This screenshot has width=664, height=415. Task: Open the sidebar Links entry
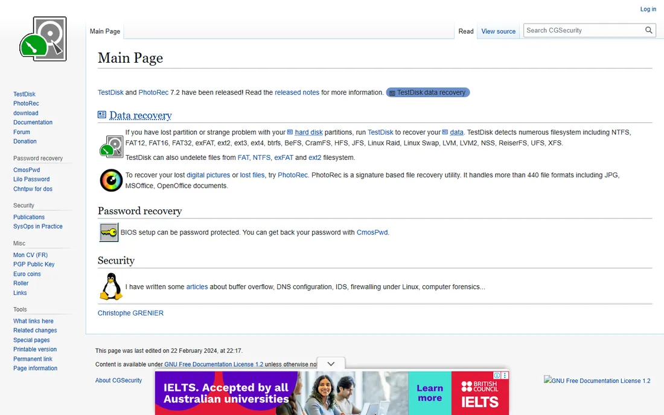(x=20, y=293)
